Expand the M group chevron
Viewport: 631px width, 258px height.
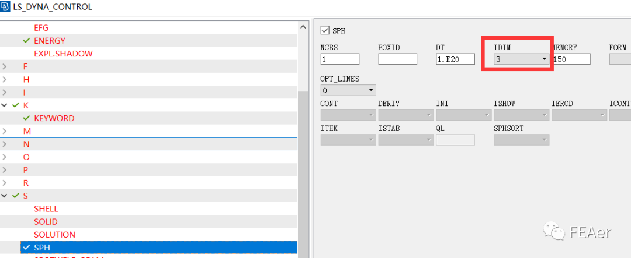coord(5,131)
